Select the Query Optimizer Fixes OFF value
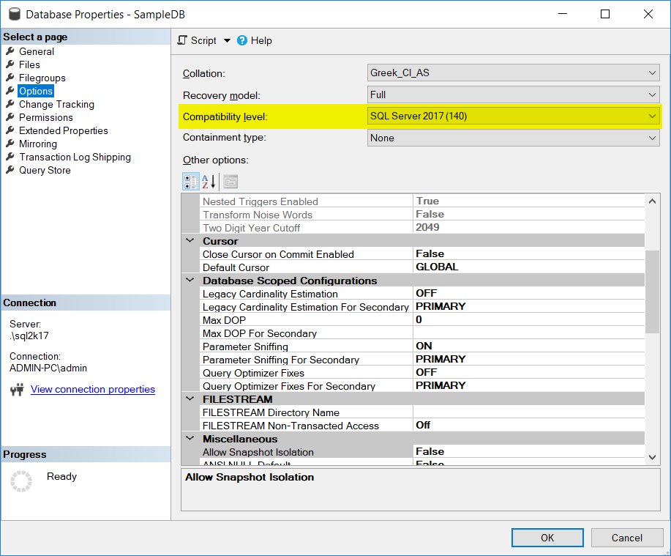671x556 pixels. pos(529,373)
